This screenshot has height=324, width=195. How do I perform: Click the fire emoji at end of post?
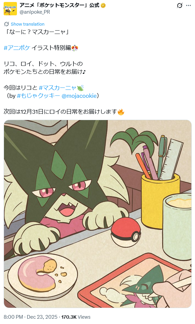(121, 112)
